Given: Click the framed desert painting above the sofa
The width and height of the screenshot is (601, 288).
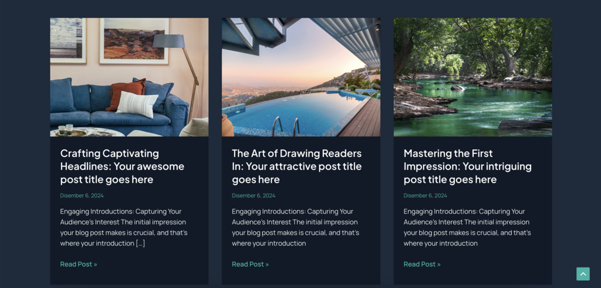Looking at the screenshot, I should click(134, 40).
